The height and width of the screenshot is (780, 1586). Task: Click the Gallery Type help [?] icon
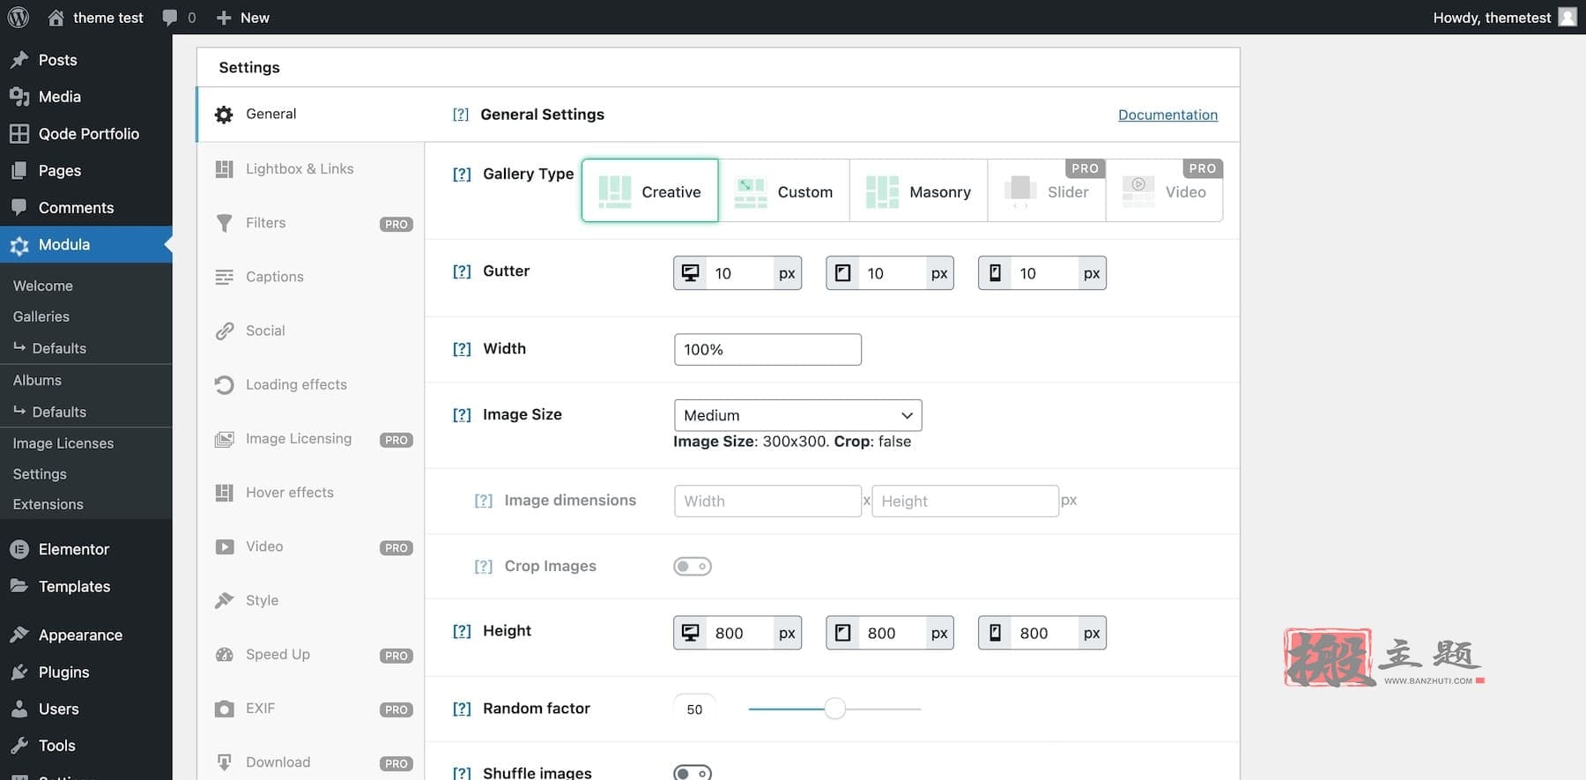(x=462, y=175)
